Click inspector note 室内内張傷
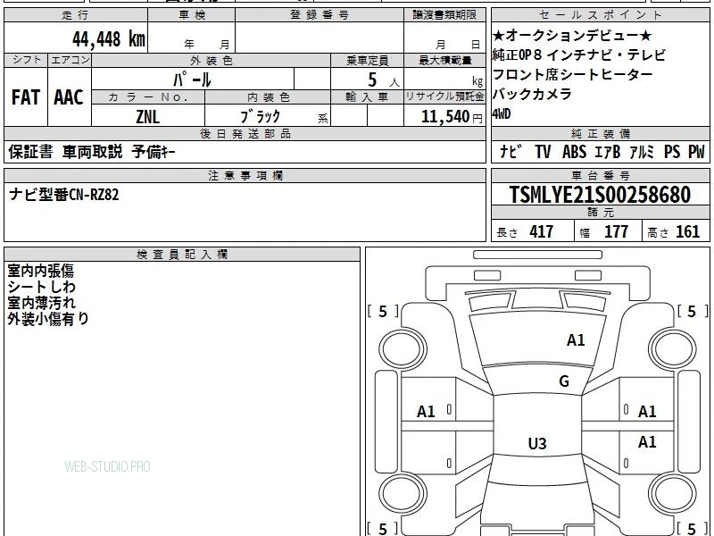The height and width of the screenshot is (536, 714). 40,271
